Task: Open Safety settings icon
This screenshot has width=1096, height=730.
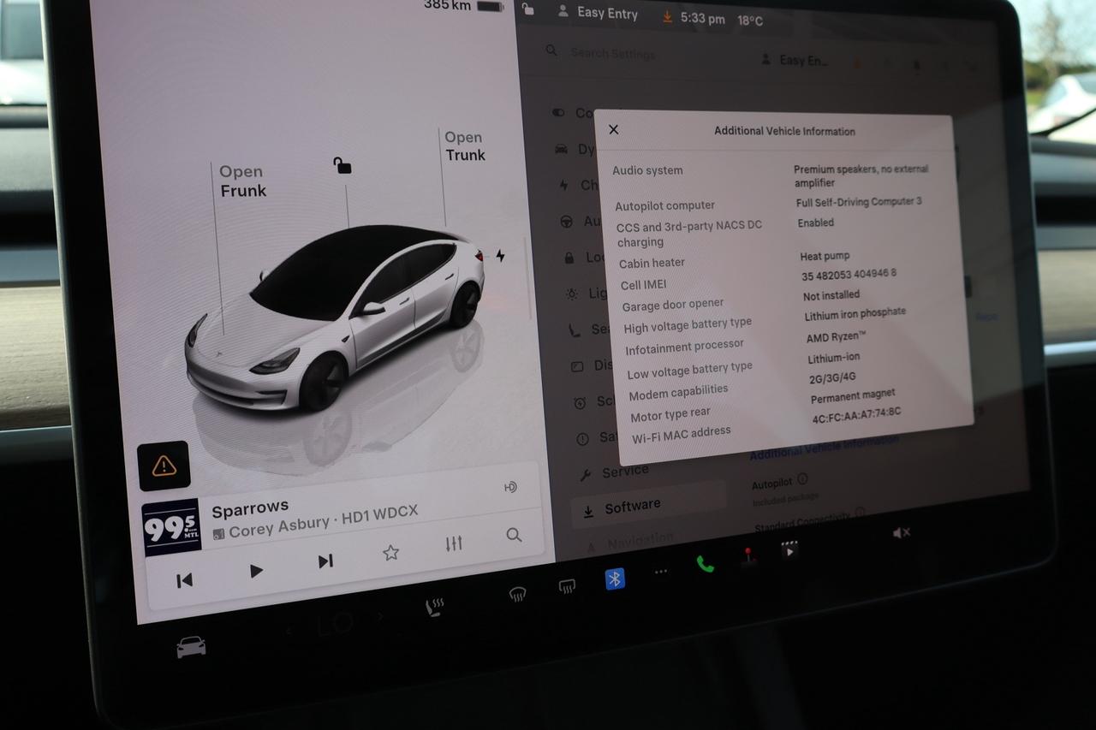Action: (582, 438)
